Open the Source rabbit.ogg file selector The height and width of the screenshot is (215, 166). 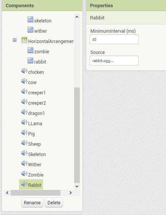pyautogui.click(x=114, y=61)
